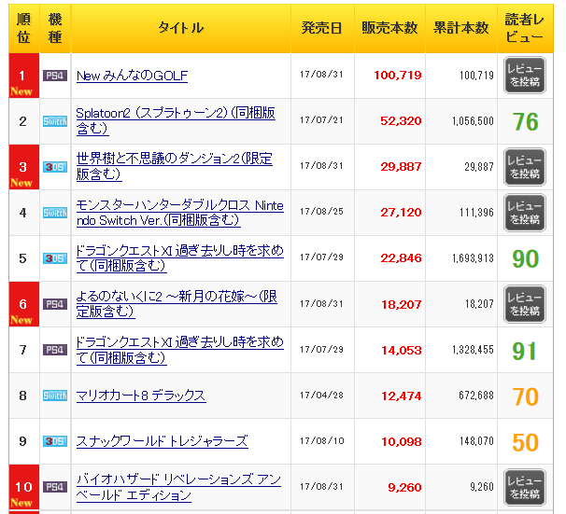Open the スナックワールド トレジャラーズ title link
Image resolution: width=566 pixels, height=514 pixels.
pyautogui.click(x=163, y=441)
